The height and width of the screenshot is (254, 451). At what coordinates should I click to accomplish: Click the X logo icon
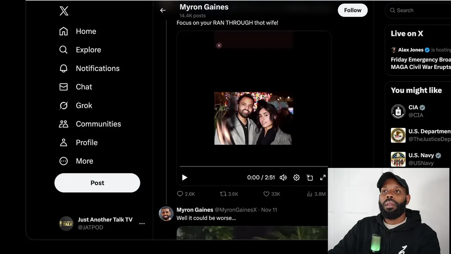[64, 11]
